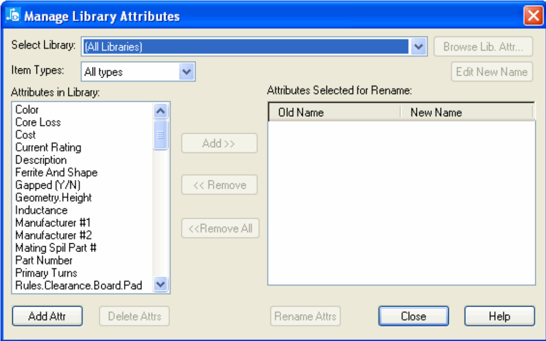This screenshot has width=546, height=341.
Task: Click the Close button
Action: click(413, 316)
